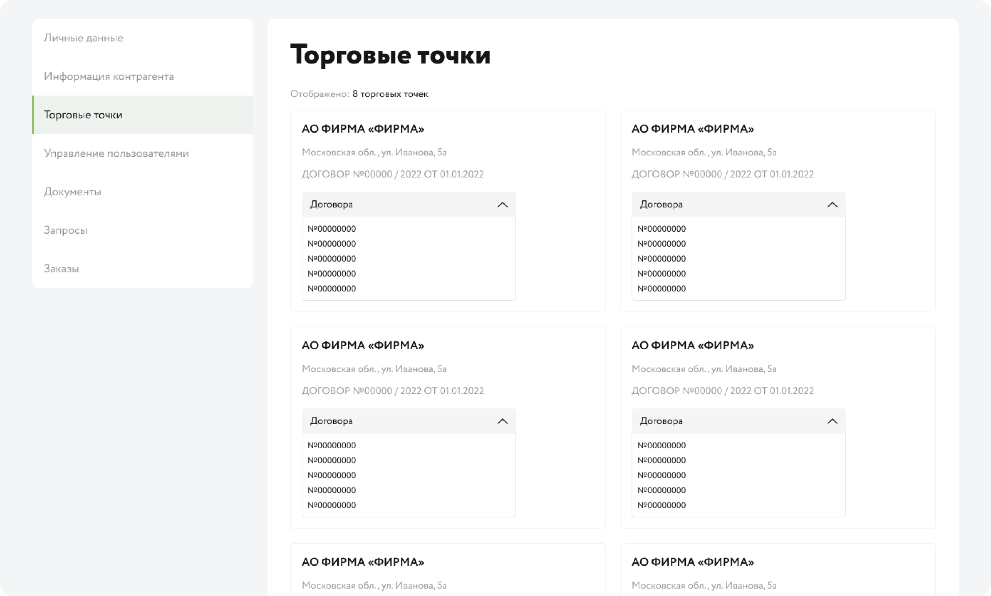The width and height of the screenshot is (991, 596).
Task: Collapse Договора chevron in middle-right card
Action: pos(832,421)
